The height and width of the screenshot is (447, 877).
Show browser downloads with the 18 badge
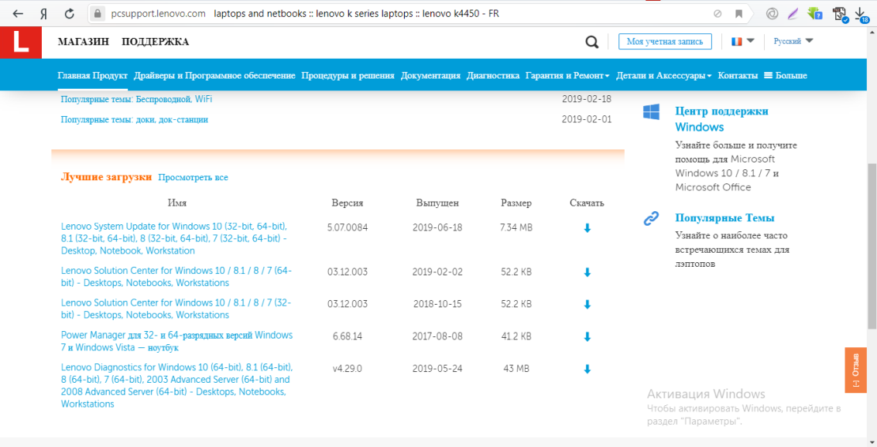pos(862,15)
